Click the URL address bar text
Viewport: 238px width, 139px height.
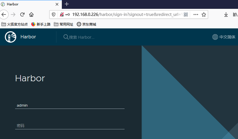point(127,14)
